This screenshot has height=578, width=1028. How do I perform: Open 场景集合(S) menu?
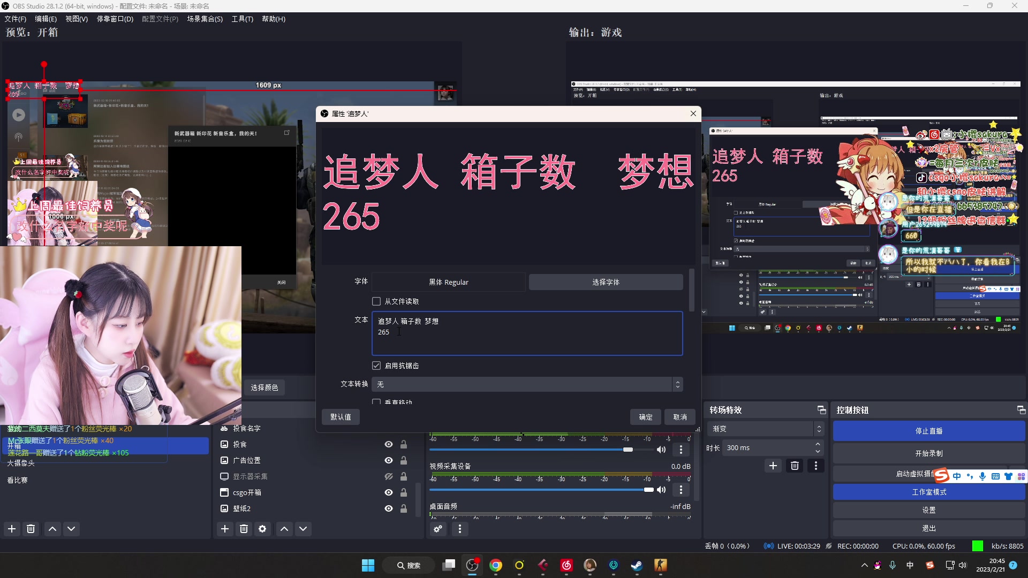pyautogui.click(x=205, y=19)
